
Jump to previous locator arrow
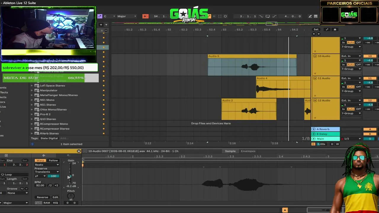point(314,34)
